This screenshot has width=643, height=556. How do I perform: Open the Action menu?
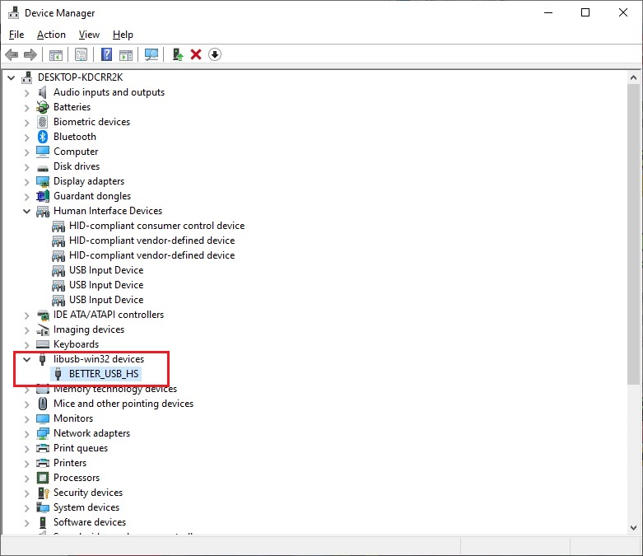tap(51, 35)
